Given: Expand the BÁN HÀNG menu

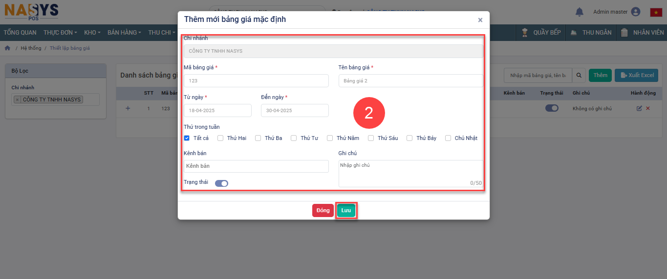Looking at the screenshot, I should pyautogui.click(x=124, y=33).
